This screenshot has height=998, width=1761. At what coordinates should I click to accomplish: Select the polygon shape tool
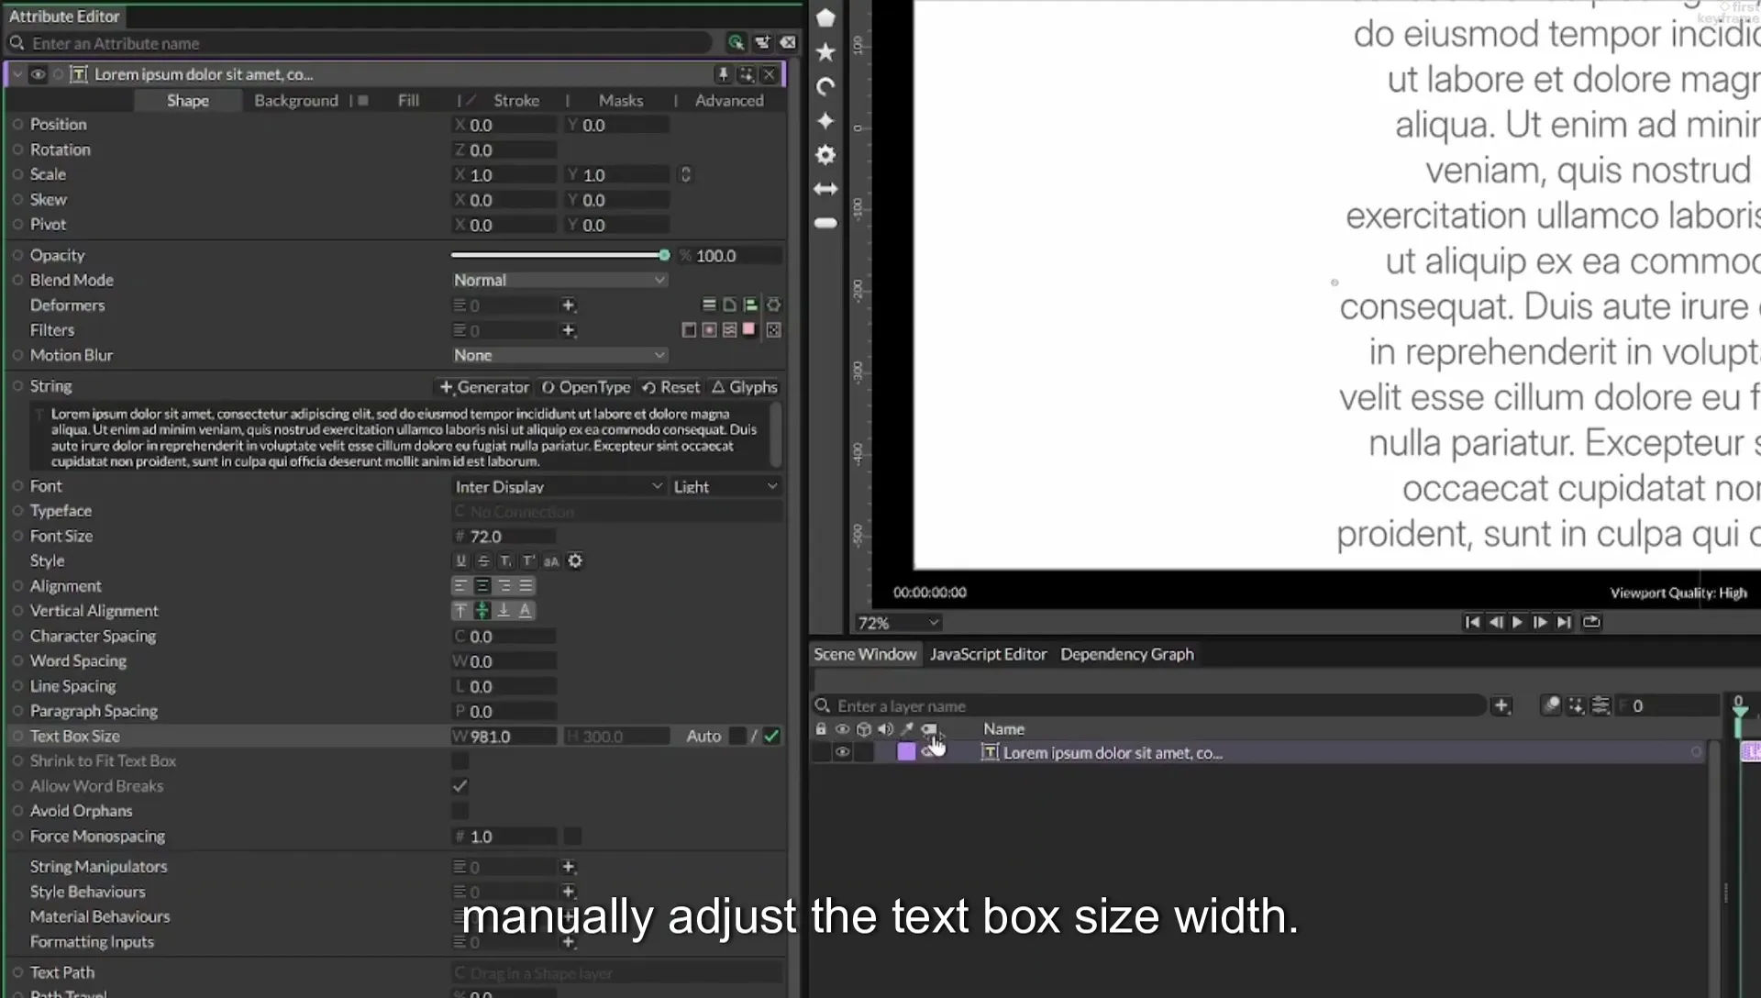click(825, 17)
